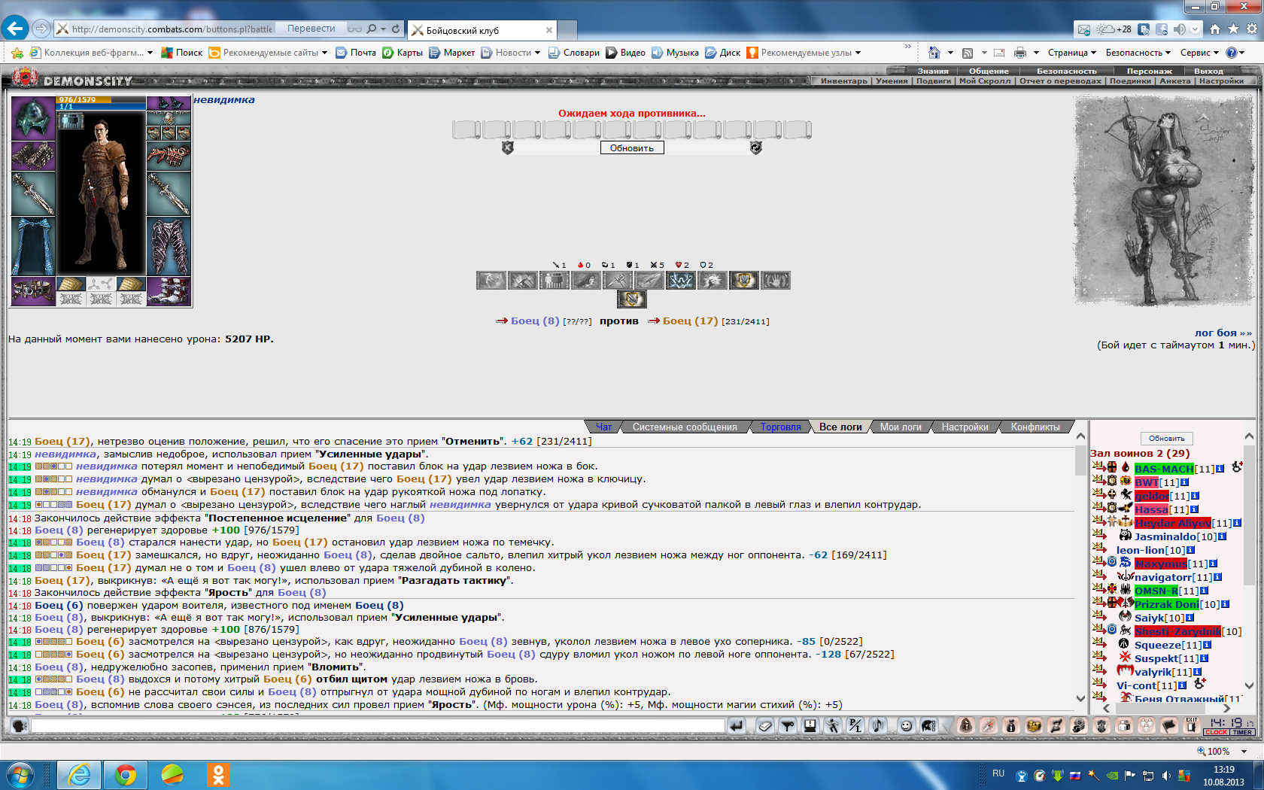
Task: Use the open hand skill icon
Action: (776, 281)
